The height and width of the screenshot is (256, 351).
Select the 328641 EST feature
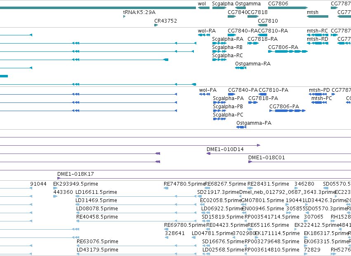pyautogui.click(x=167, y=237)
